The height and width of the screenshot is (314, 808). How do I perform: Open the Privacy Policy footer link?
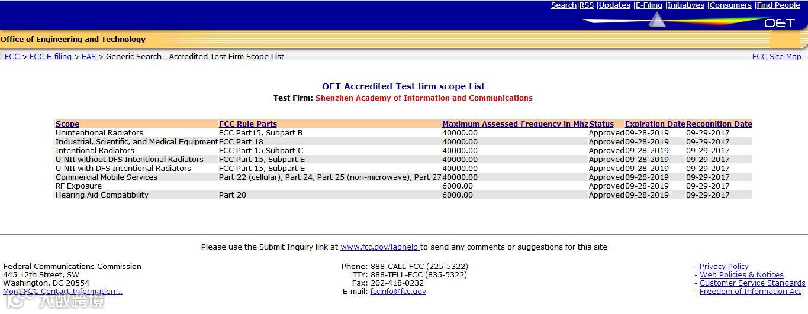[724, 267]
